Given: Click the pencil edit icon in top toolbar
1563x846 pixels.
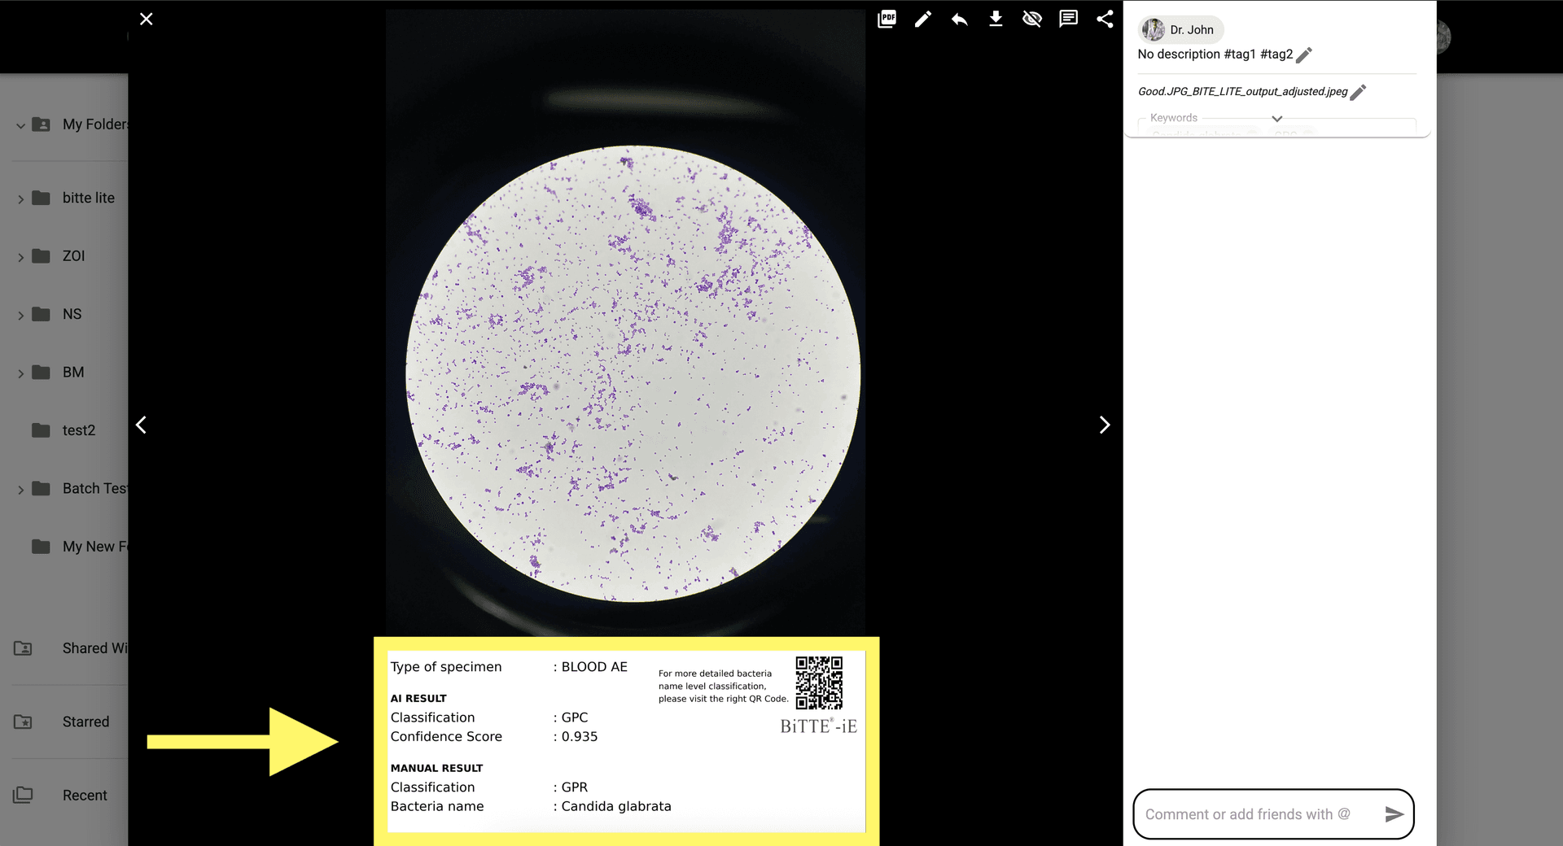Looking at the screenshot, I should click(923, 19).
